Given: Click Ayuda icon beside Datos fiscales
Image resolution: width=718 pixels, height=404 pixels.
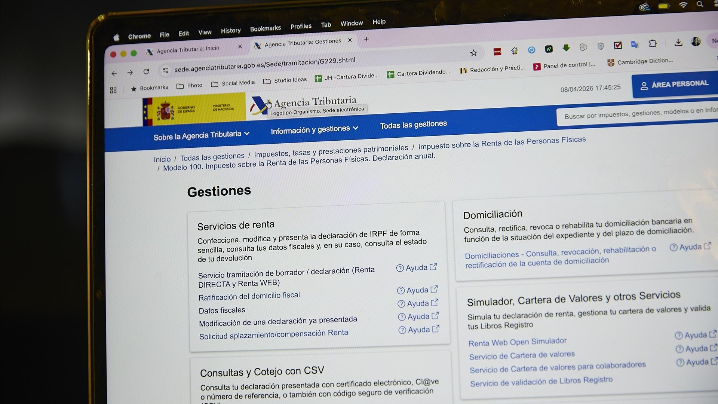Looking at the screenshot, I should click(417, 303).
